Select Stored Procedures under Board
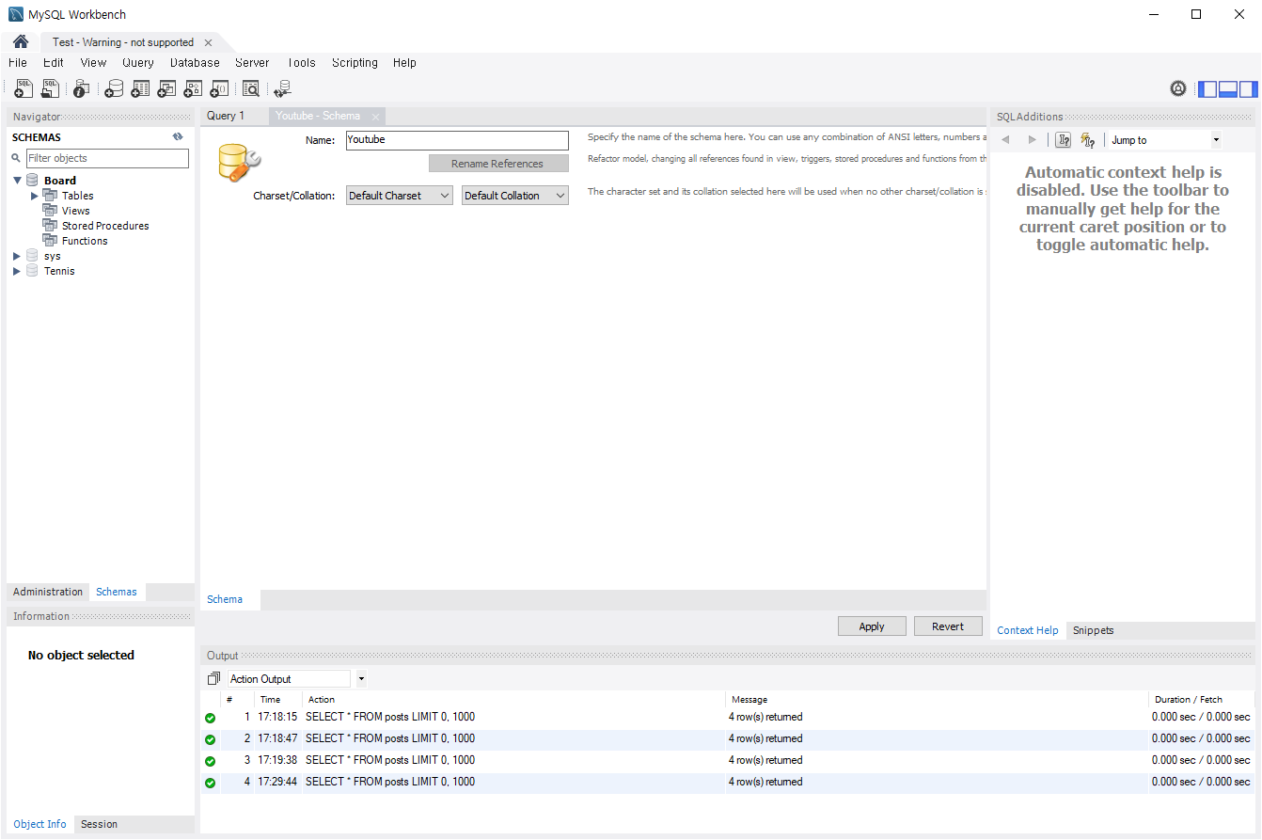 click(x=105, y=226)
